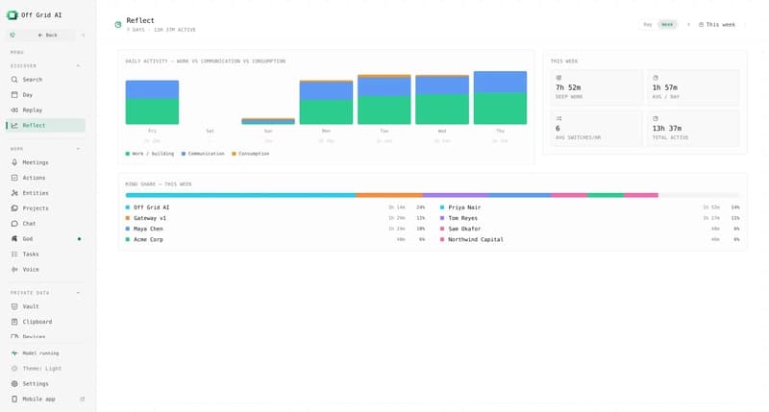Collapse the Discover sidebar section
The width and height of the screenshot is (769, 412).
tap(79, 65)
